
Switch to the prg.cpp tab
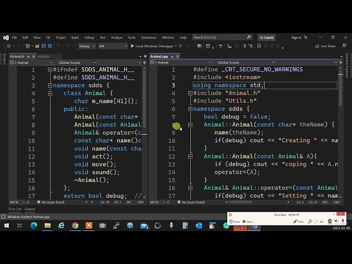(44, 56)
